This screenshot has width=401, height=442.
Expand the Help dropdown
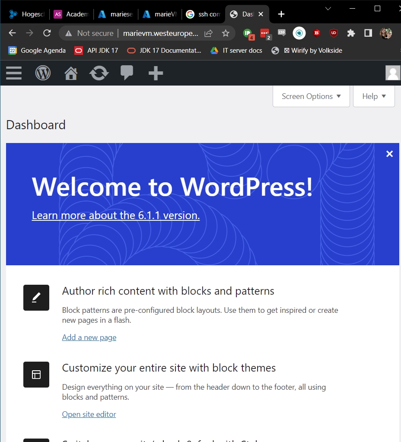tap(374, 96)
